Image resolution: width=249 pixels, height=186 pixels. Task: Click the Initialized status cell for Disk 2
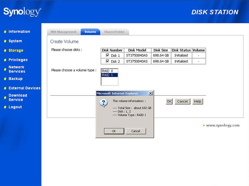tap(181, 61)
